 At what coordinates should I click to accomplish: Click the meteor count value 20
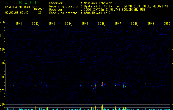coord(40,13)
